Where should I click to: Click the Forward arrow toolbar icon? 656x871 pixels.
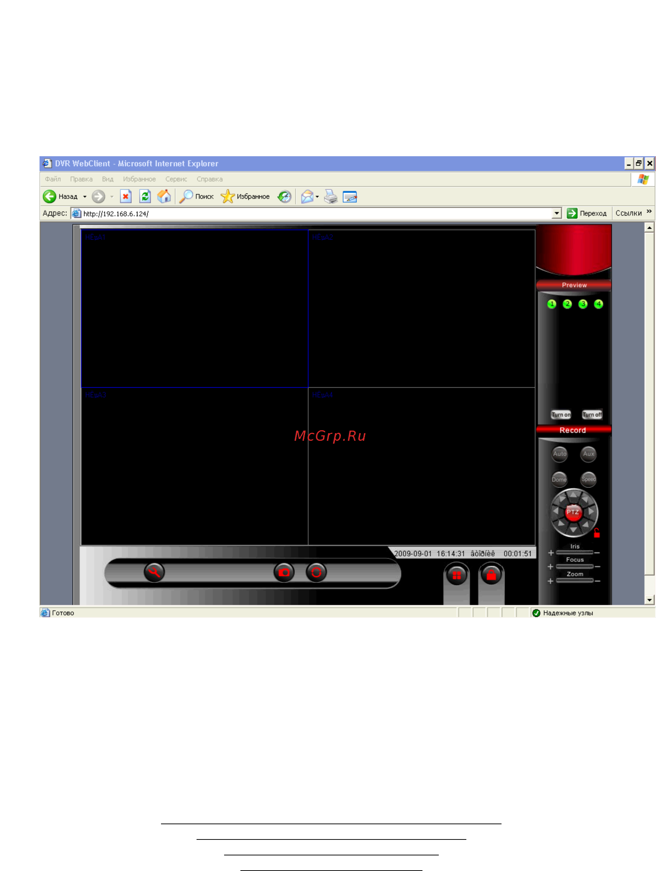tap(98, 196)
